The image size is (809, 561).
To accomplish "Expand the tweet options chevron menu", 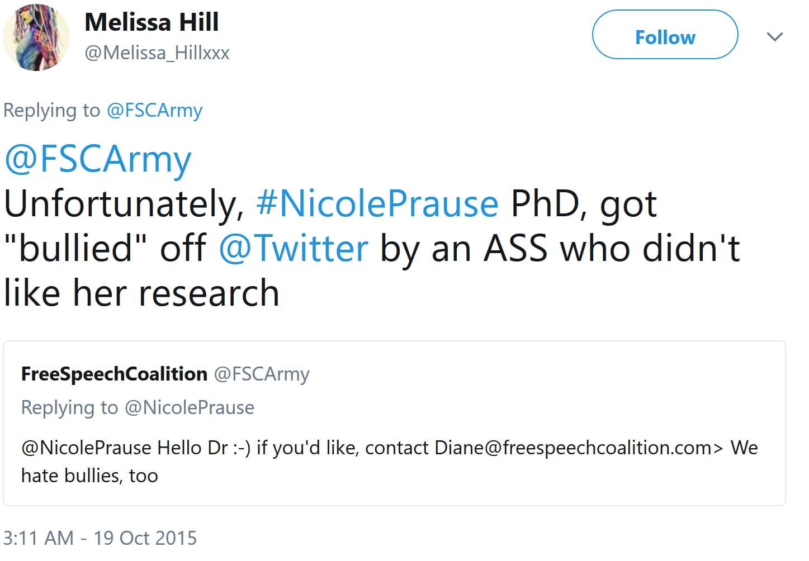I will coord(774,37).
